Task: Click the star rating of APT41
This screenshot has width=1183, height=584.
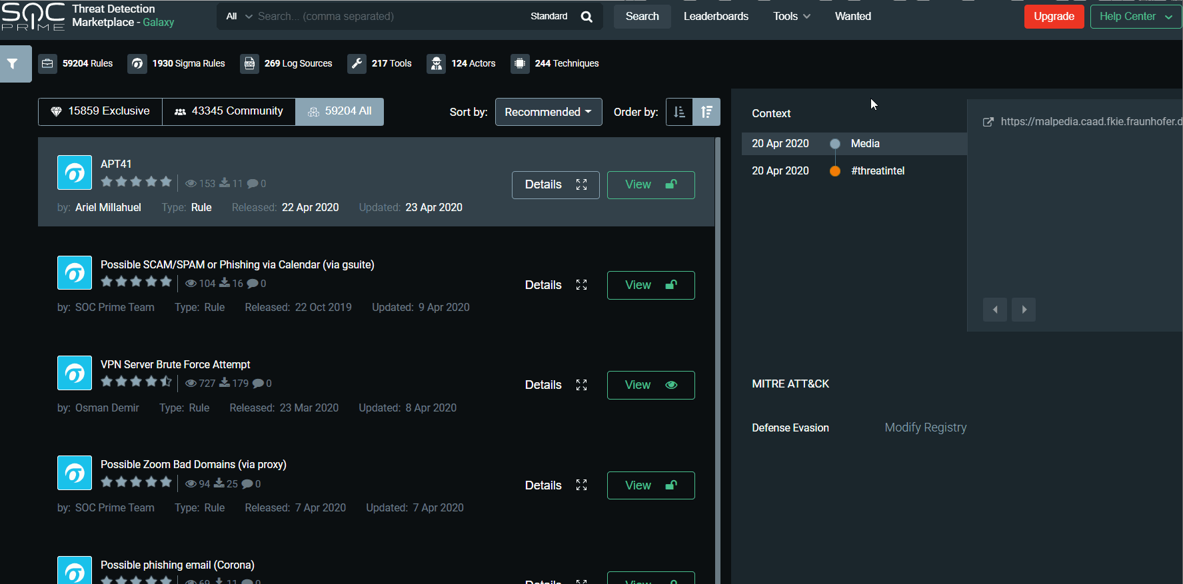Action: coord(136,182)
